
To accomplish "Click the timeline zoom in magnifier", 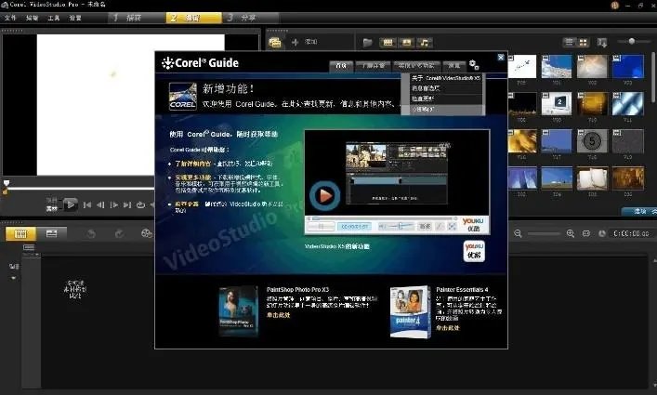I will 571,233.
